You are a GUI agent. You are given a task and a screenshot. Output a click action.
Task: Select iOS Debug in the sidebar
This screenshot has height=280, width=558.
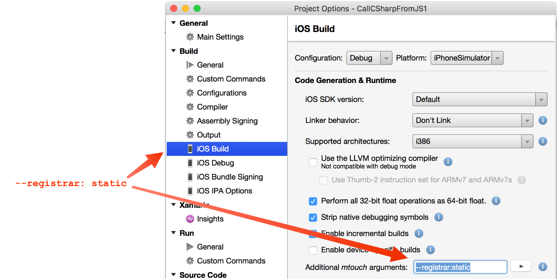pos(215,163)
